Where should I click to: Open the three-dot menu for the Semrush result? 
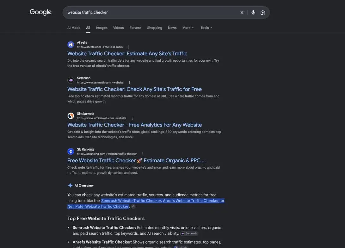pos(129,83)
